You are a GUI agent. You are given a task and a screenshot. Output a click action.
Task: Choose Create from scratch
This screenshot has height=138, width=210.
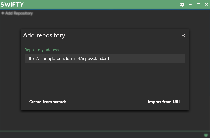pos(48,102)
